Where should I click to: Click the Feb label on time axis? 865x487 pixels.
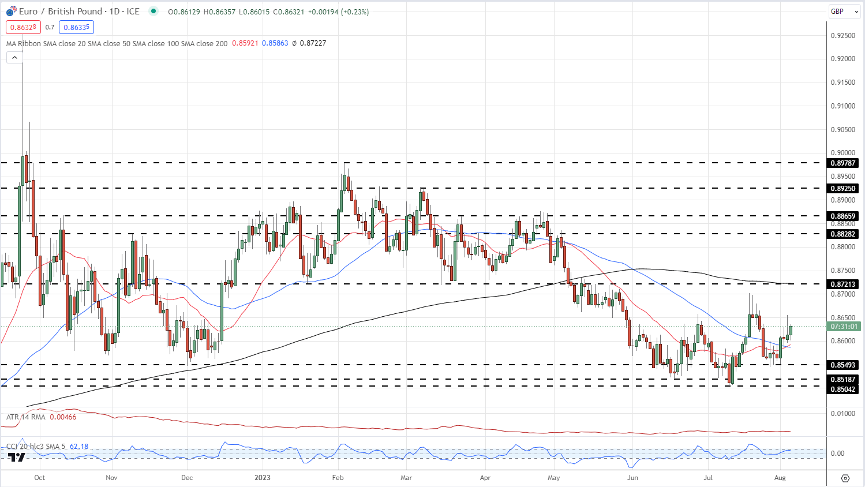click(338, 478)
